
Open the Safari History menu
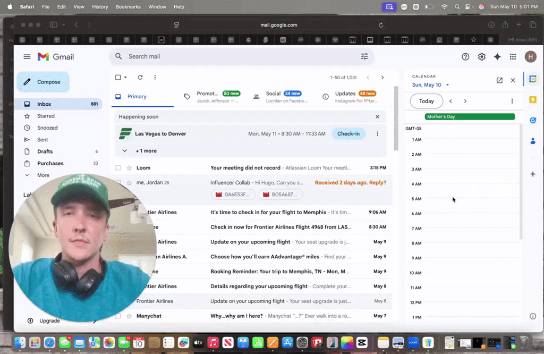[100, 6]
